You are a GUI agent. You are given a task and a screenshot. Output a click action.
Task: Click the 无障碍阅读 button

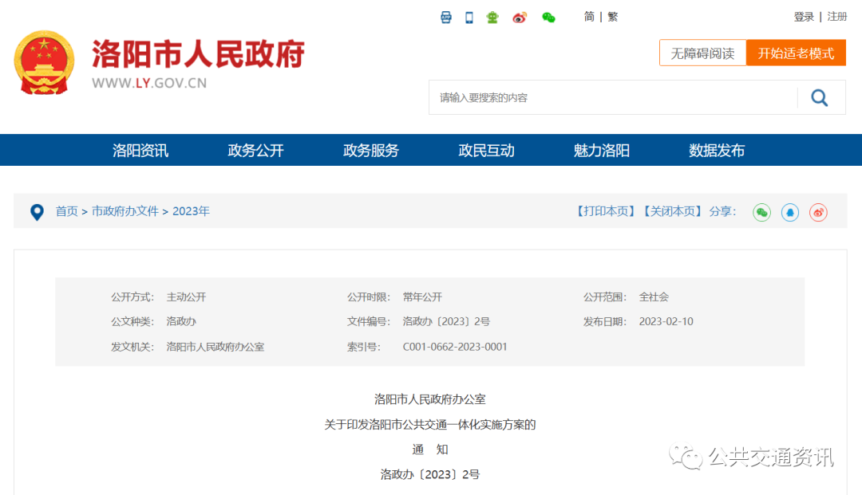point(702,53)
